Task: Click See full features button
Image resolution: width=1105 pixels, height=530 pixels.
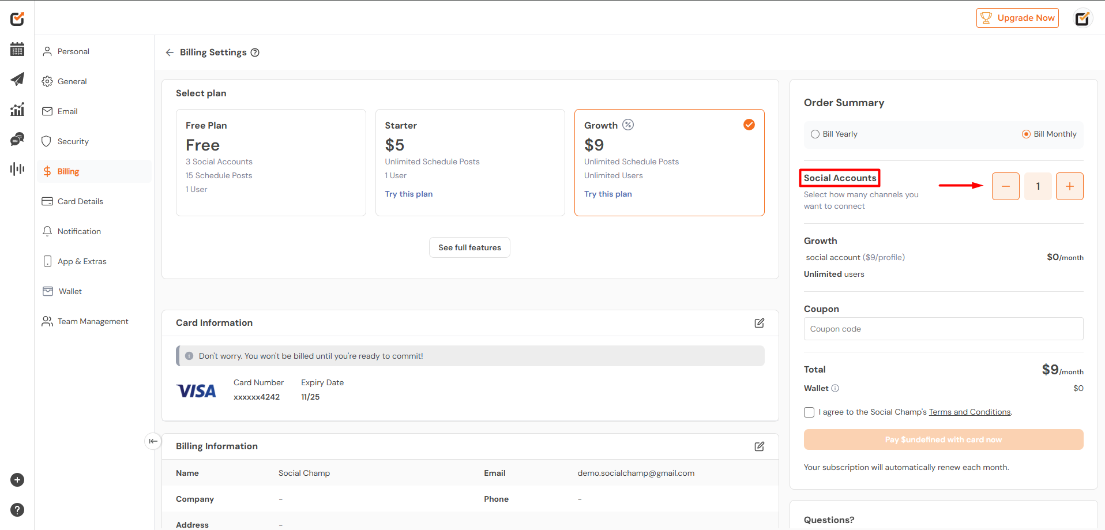Action: (469, 247)
